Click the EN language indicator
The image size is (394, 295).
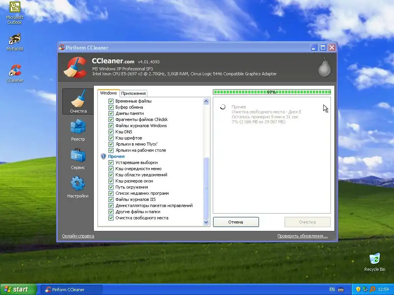pyautogui.click(x=332, y=289)
